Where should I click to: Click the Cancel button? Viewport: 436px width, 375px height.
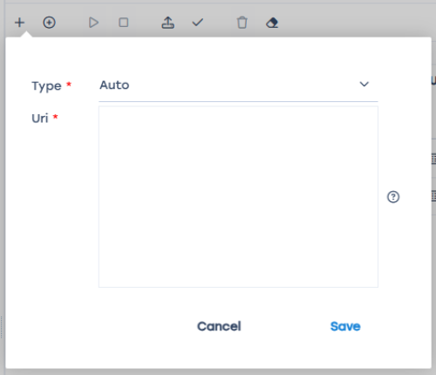[x=219, y=326]
